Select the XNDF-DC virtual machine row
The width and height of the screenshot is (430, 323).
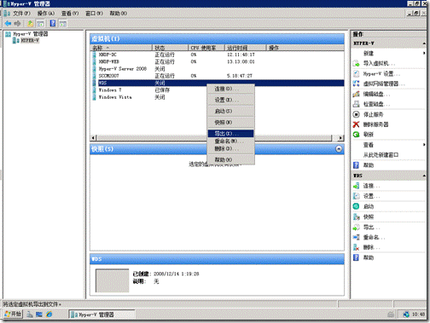click(218, 55)
